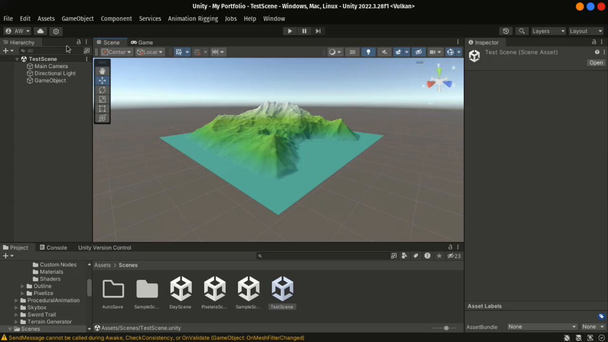Screen dimensions: 608x342
Task: Select Directional Light in Hierarchy
Action: pyautogui.click(x=55, y=73)
